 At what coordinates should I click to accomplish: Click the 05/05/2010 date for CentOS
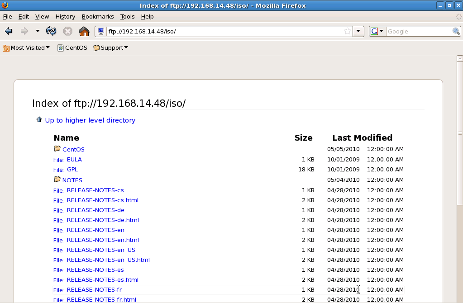344,149
